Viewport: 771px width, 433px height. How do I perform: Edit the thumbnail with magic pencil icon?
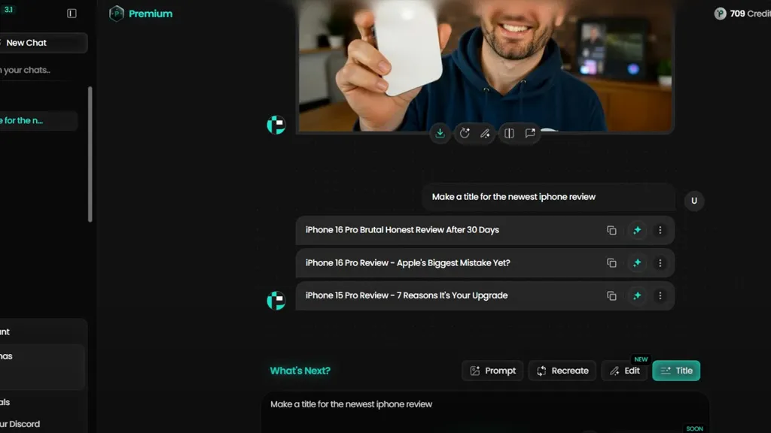tap(486, 133)
